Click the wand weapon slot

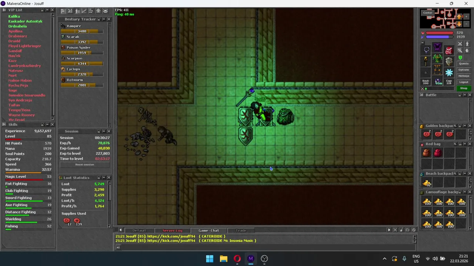(x=426, y=61)
